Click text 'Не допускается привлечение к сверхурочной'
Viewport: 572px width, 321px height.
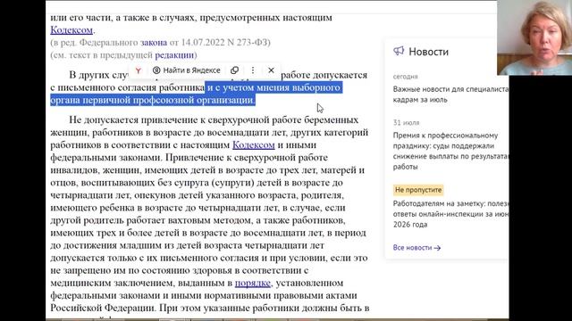tap(185, 119)
